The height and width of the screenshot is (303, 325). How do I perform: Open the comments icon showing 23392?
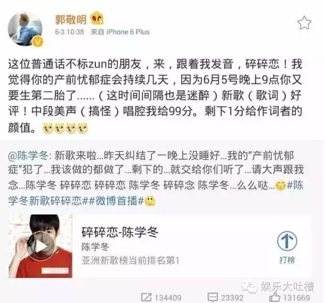coord(212,297)
